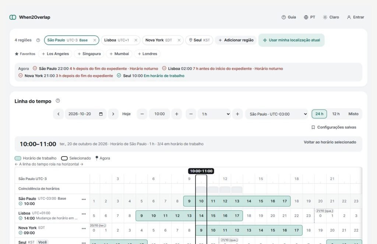
Task: Click the Agora legend pin icon
Action: [97, 158]
